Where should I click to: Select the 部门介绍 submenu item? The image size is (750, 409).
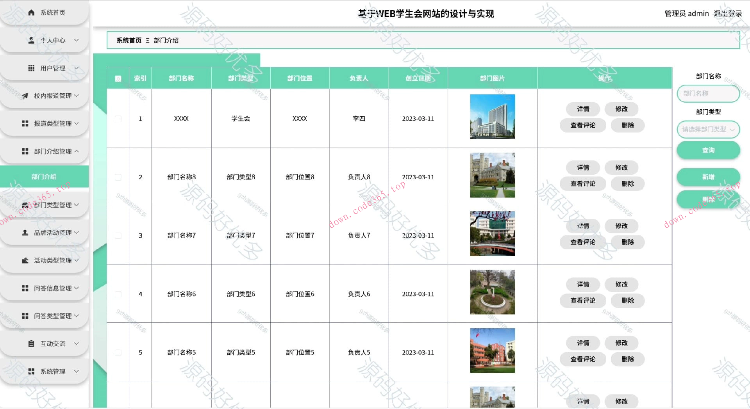tap(44, 177)
